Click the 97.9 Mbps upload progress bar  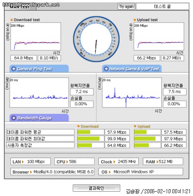point(147,139)
